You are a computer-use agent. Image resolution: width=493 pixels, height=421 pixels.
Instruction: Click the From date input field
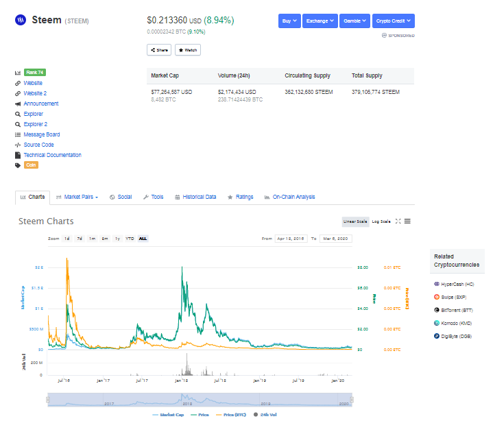pos(291,239)
